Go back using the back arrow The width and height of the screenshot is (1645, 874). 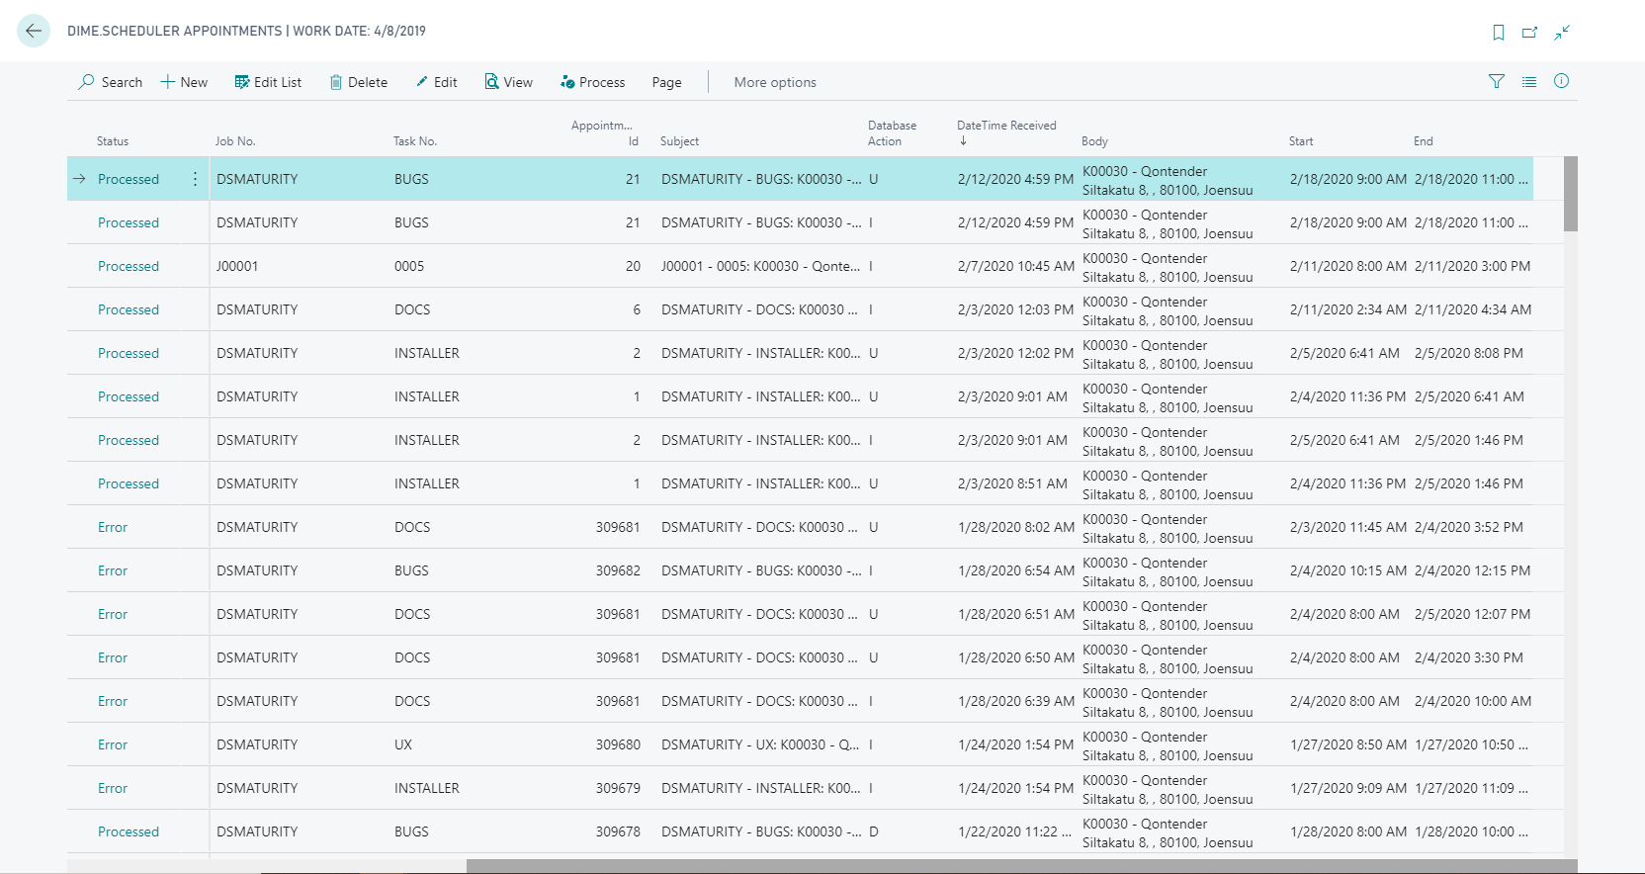click(34, 31)
